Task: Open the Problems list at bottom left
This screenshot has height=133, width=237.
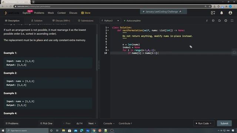Action: tap(12, 123)
